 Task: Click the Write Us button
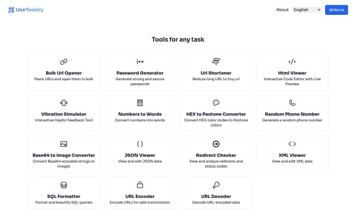click(x=336, y=10)
